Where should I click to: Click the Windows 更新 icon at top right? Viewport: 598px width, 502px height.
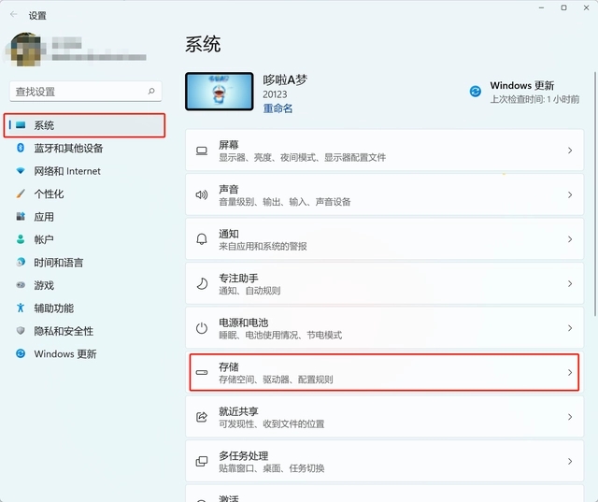476,92
